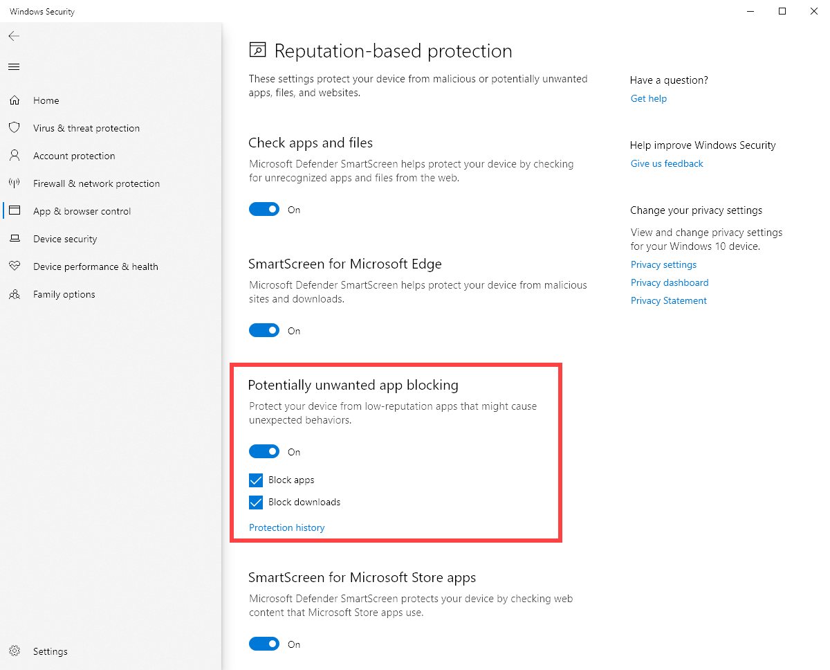Maximize the Windows Security window
Screen dimensions: 830x670
[x=782, y=11]
